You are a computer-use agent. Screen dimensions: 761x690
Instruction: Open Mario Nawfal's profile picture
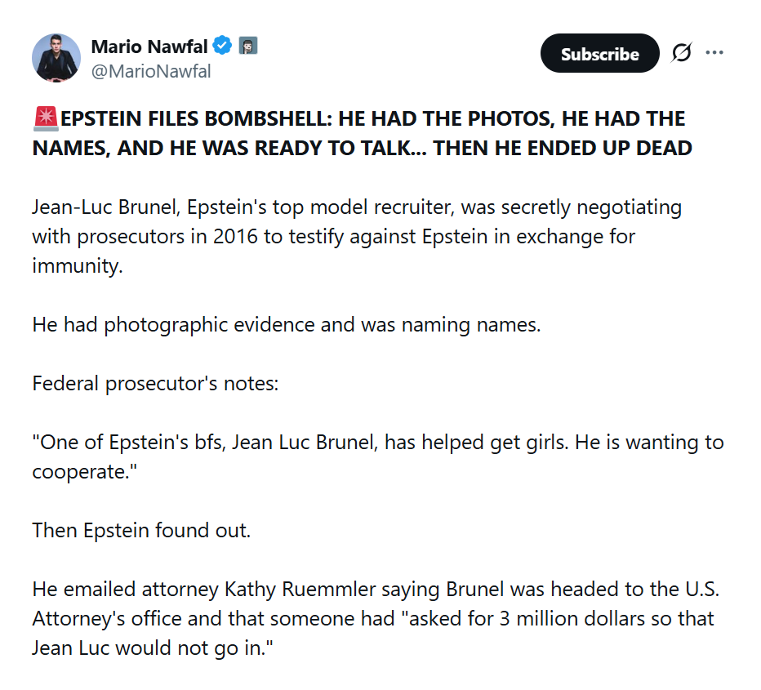[x=56, y=59]
